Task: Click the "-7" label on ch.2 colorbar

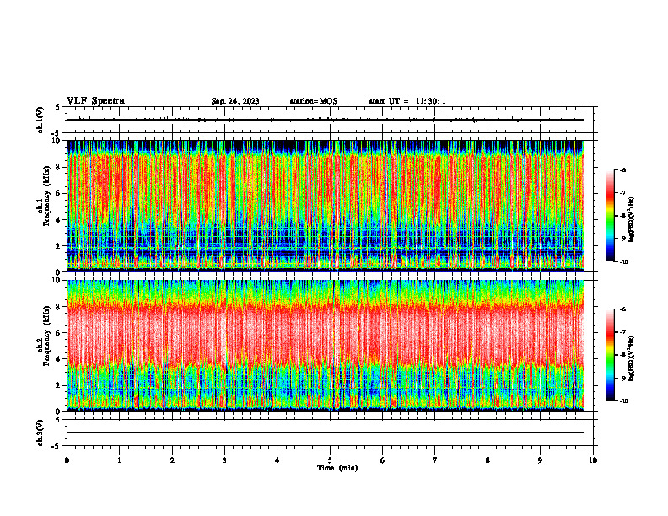Action: click(x=622, y=332)
